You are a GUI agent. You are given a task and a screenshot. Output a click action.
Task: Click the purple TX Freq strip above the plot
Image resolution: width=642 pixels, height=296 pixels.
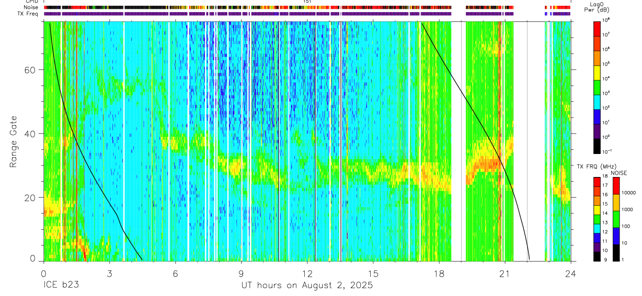(307, 14)
